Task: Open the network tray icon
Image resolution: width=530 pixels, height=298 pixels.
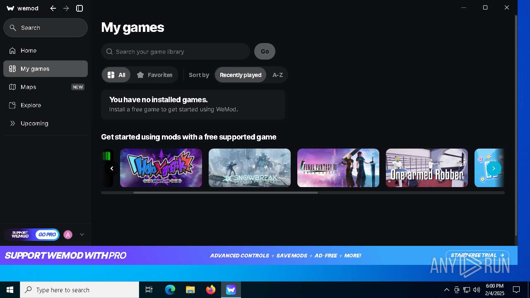Action: (467, 290)
